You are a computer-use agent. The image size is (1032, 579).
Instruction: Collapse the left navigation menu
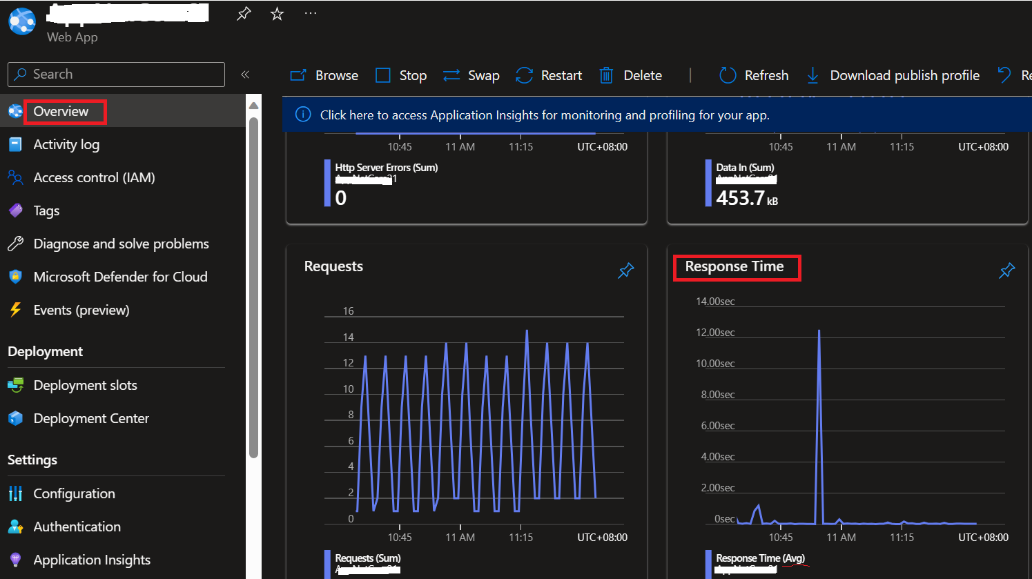click(245, 74)
